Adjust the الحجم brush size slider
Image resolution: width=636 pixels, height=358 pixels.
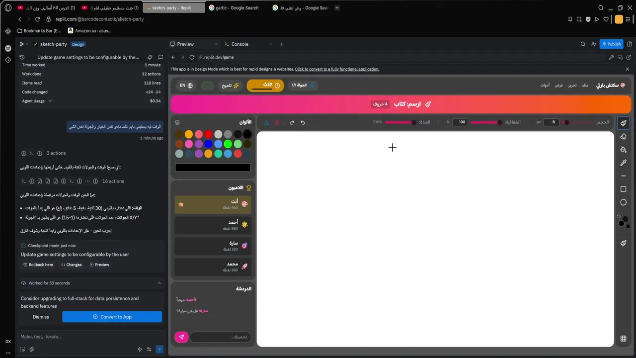click(x=578, y=122)
